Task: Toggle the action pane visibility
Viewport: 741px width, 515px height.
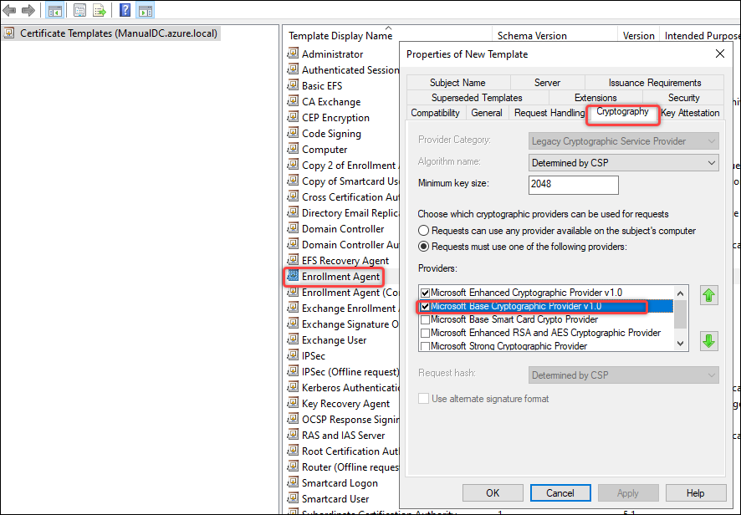Action: tap(145, 10)
